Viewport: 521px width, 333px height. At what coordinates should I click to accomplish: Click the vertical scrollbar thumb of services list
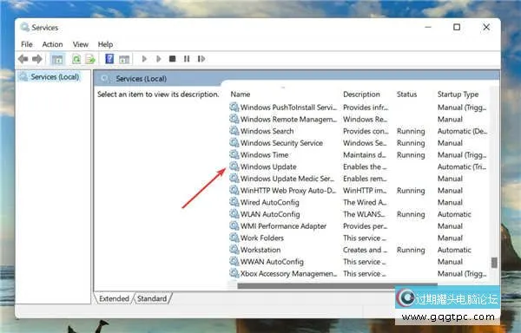pos(494,263)
